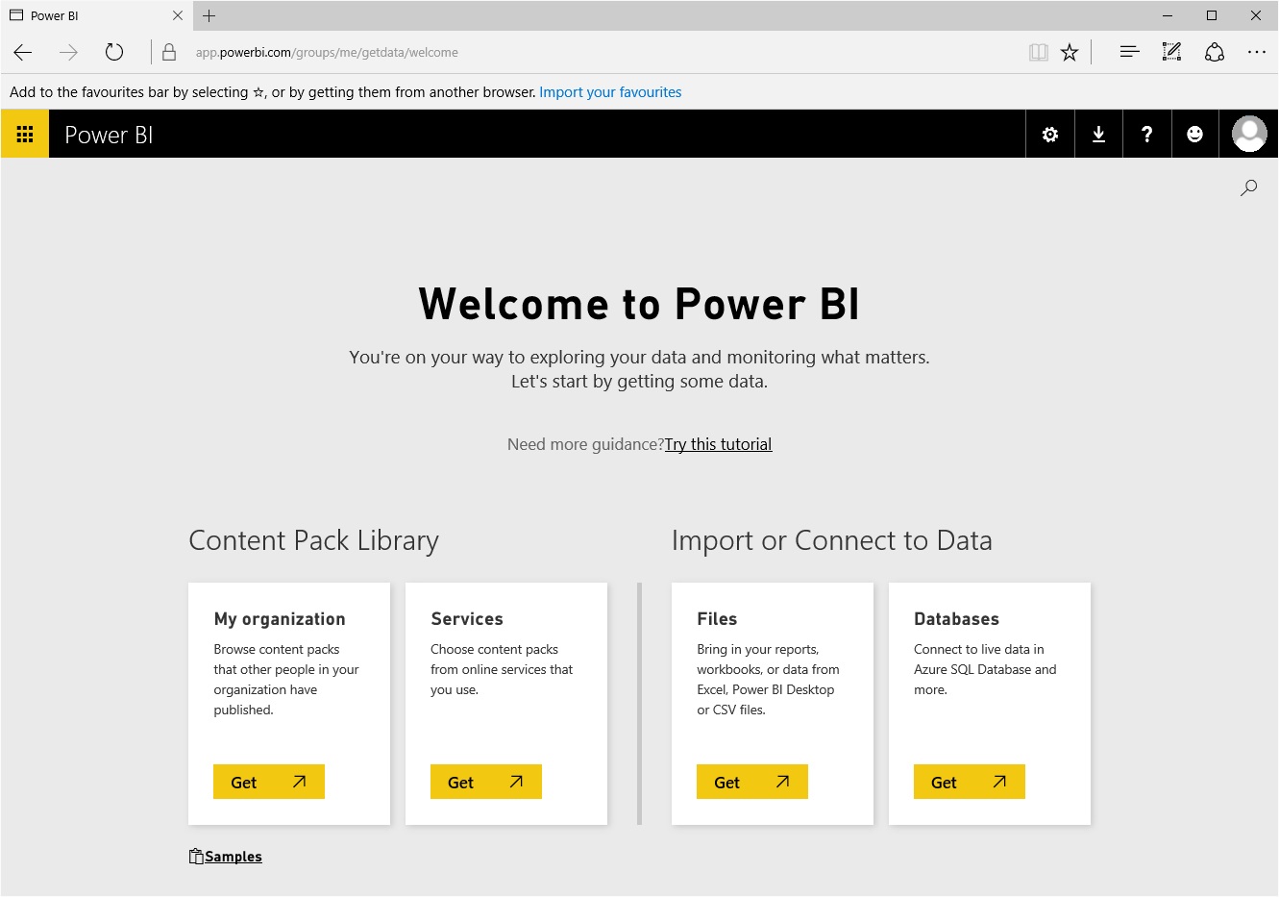Image resolution: width=1279 pixels, height=897 pixels.
Task: Add page to favourites with star icon
Action: coord(1070,53)
